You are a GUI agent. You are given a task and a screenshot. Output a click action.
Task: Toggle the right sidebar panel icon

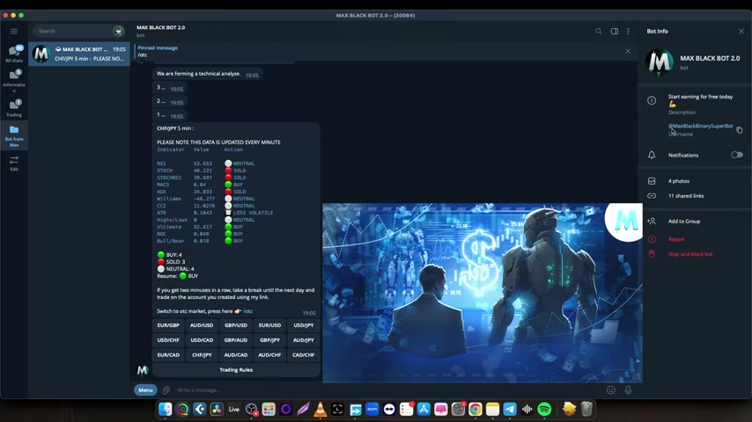pyautogui.click(x=615, y=32)
